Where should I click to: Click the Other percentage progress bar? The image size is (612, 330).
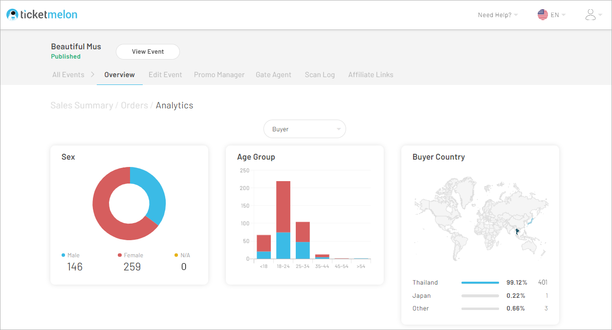[480, 309]
